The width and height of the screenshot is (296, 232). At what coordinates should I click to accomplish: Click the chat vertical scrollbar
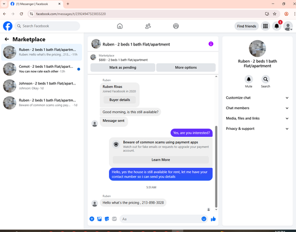click(x=216, y=166)
